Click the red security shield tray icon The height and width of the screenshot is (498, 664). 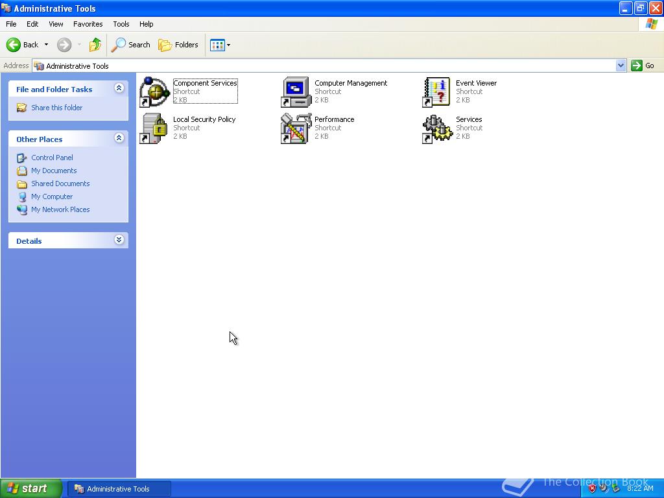(592, 489)
